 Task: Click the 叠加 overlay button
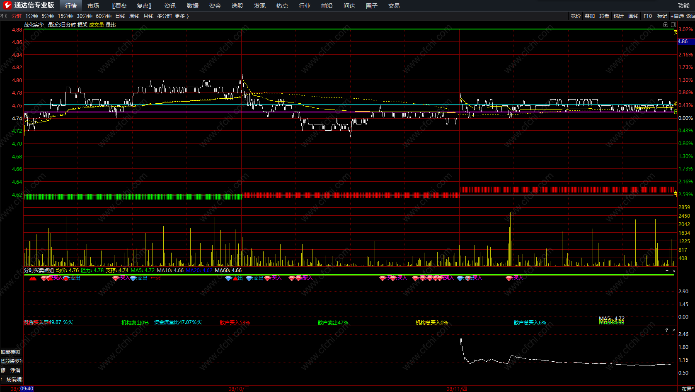590,16
